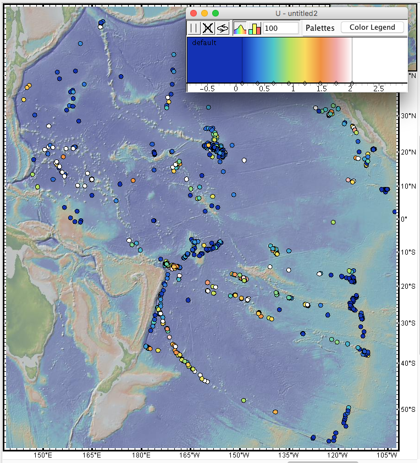This screenshot has width=420, height=463.
Task: Click the '150°E' longitude label
Action: tap(43, 455)
